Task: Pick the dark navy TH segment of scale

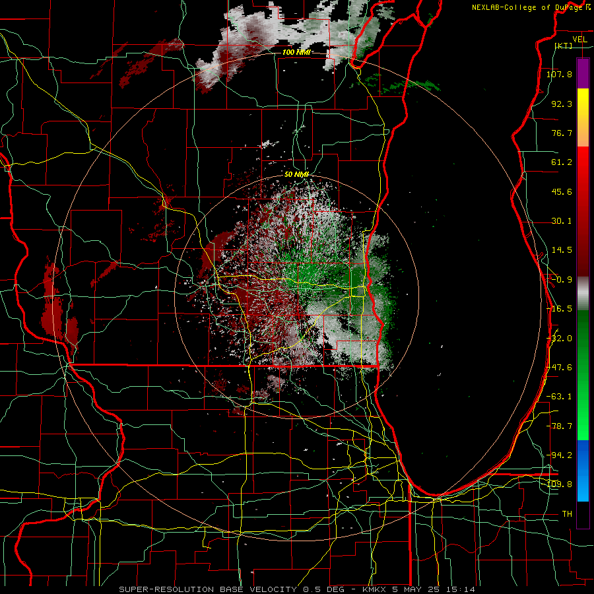Action: [583, 515]
